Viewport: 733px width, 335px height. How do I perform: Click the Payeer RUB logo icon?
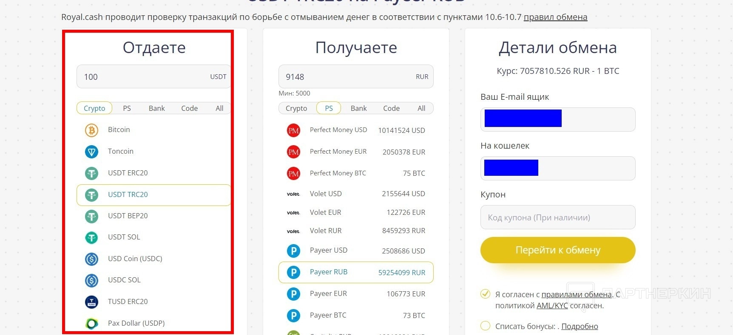(293, 273)
